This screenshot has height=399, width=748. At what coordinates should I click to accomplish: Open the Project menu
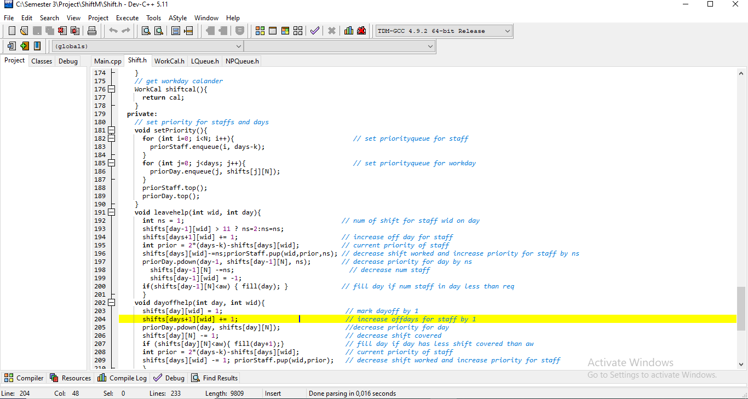tap(99, 18)
